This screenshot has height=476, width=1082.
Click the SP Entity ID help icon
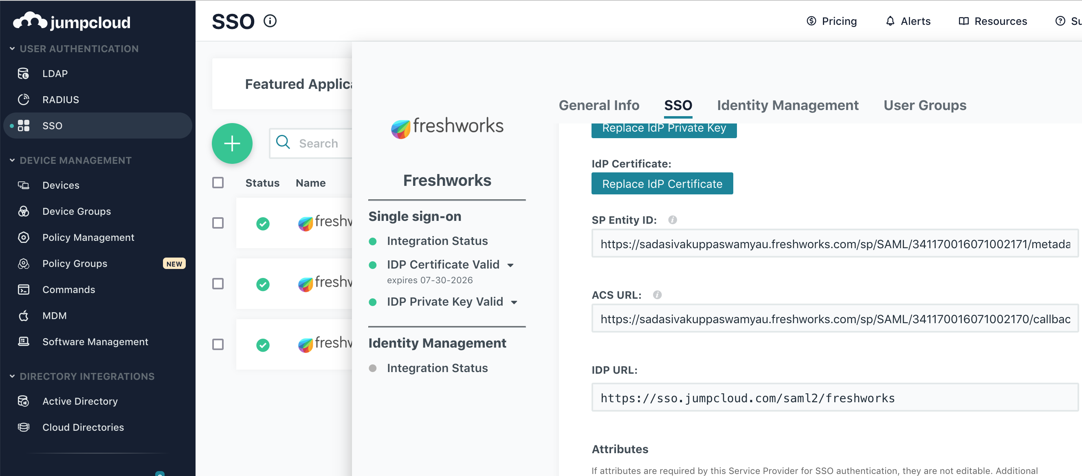coord(673,220)
